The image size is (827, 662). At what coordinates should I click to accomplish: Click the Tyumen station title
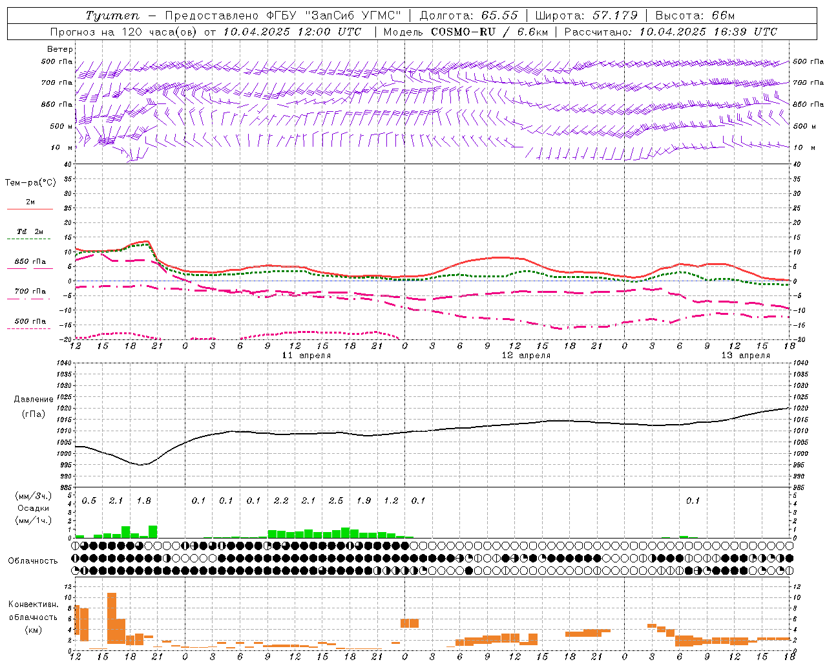112,16
